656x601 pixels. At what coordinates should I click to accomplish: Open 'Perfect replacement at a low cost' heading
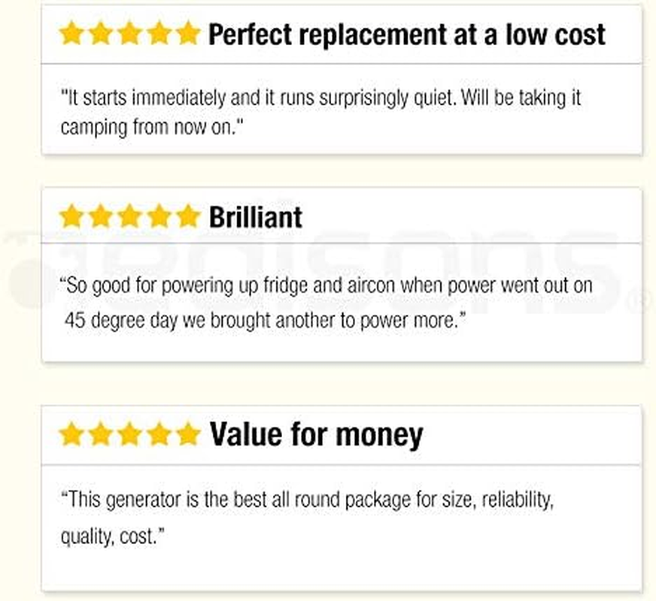click(406, 34)
